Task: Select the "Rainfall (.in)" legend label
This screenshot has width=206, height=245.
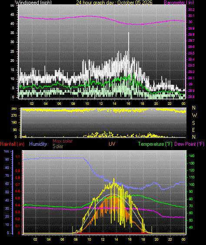Action: pos(12,144)
